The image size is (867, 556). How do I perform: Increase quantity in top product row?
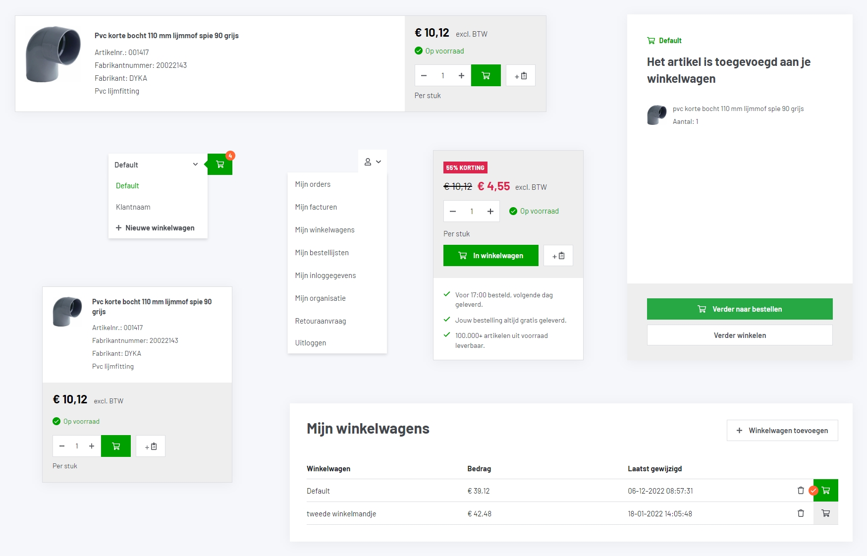point(461,76)
